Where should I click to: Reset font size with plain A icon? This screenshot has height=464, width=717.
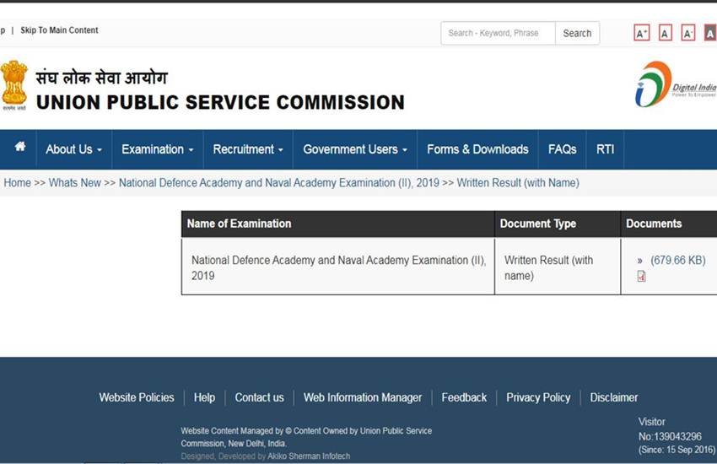click(666, 34)
